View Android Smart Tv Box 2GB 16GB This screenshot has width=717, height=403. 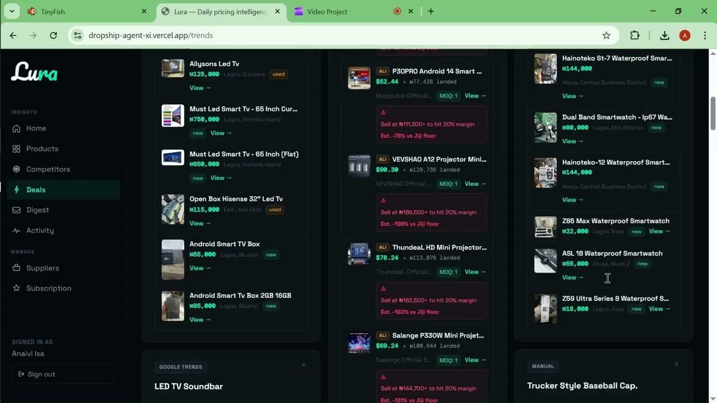tap(200, 320)
